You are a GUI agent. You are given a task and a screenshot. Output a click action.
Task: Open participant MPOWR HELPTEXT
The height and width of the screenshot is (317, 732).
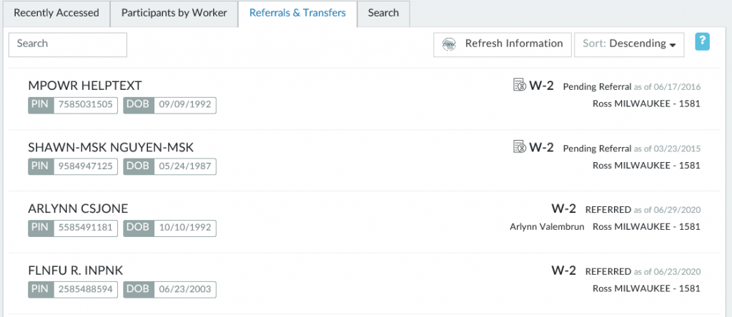point(85,86)
